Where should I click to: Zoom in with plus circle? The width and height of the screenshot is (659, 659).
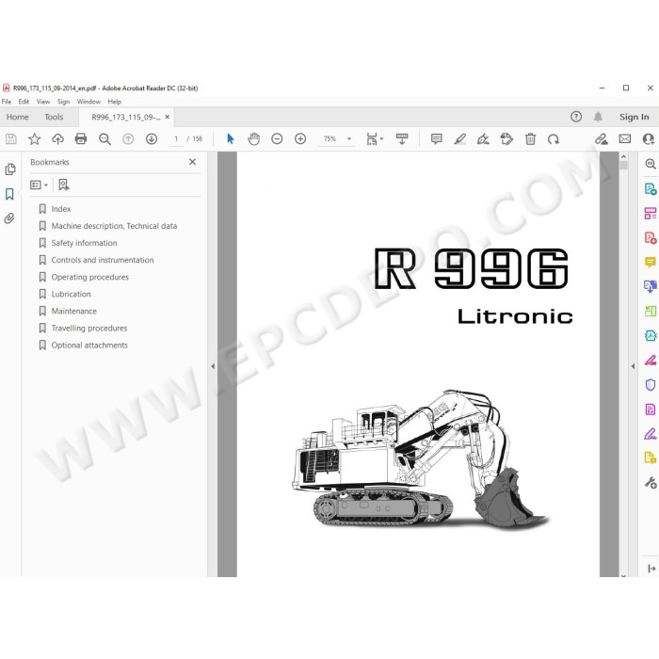[300, 138]
